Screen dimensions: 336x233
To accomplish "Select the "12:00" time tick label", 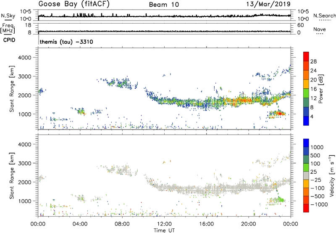I will point(164,224).
